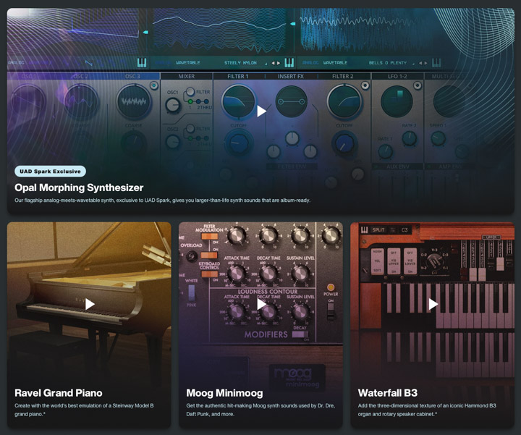The image size is (521, 435).
Task: Play the Ravel Grand Piano video
Action: [x=90, y=304]
